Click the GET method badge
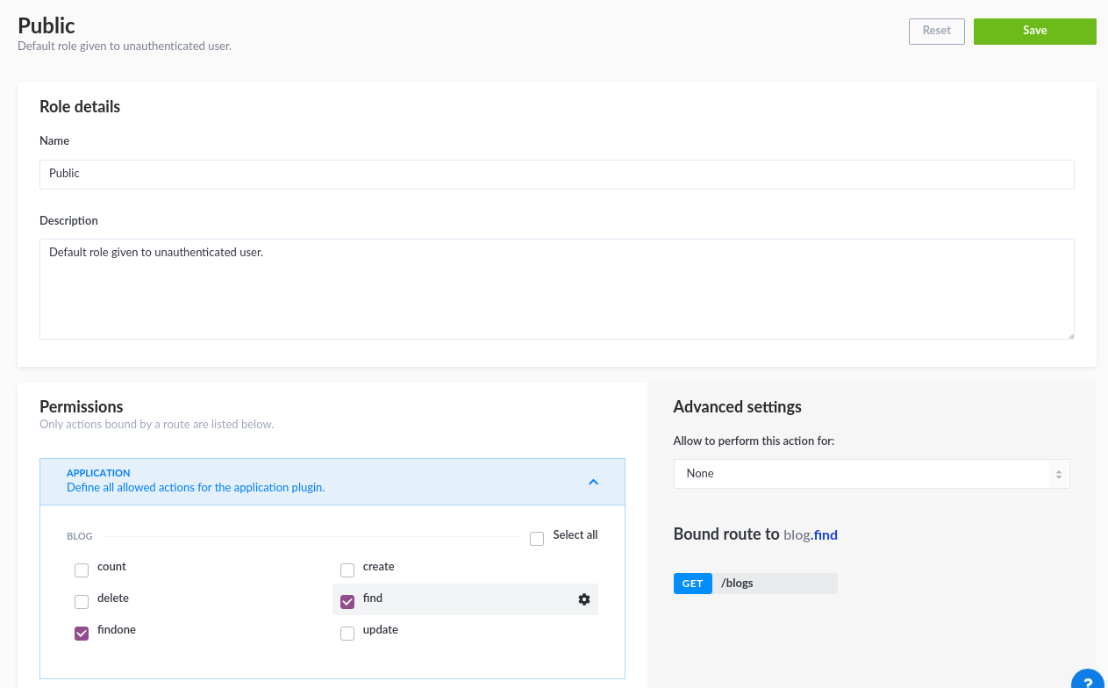The width and height of the screenshot is (1108, 688). [692, 584]
